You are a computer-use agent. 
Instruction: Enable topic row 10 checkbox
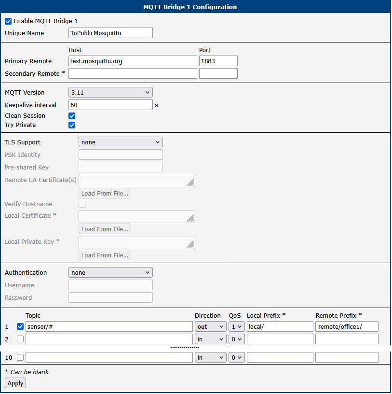pyautogui.click(x=20, y=357)
